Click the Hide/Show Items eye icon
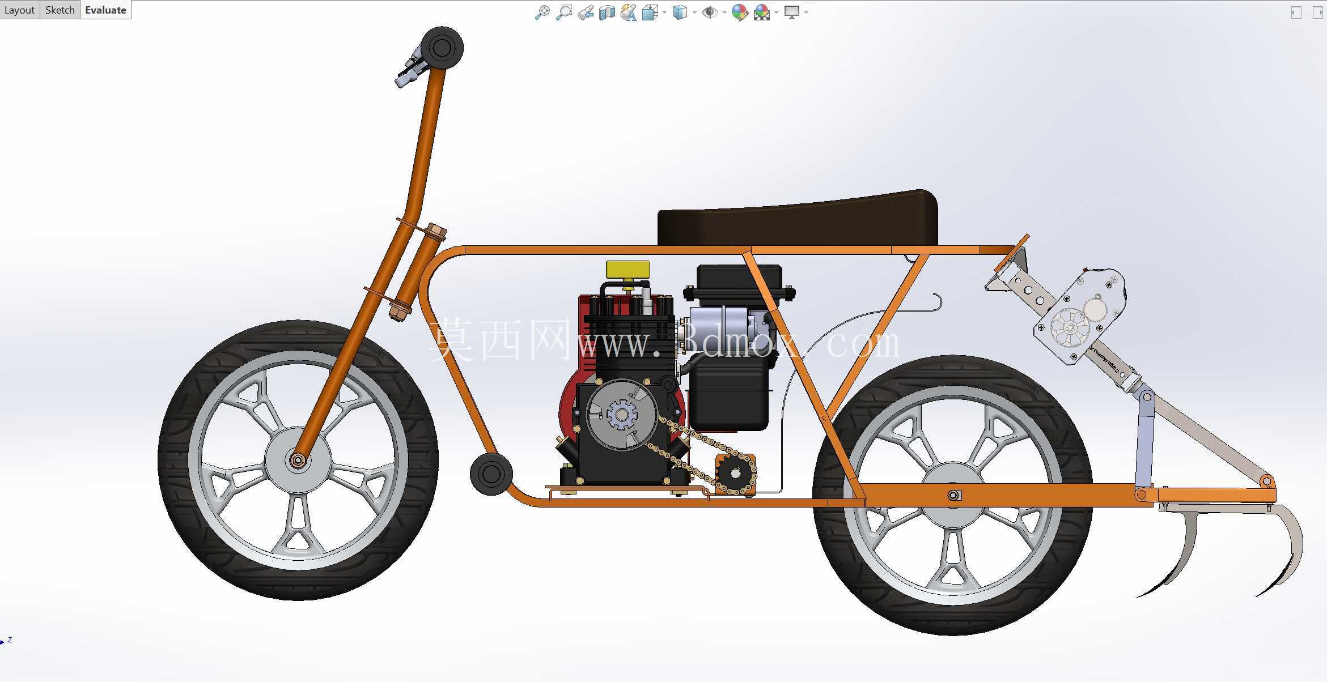 (709, 12)
